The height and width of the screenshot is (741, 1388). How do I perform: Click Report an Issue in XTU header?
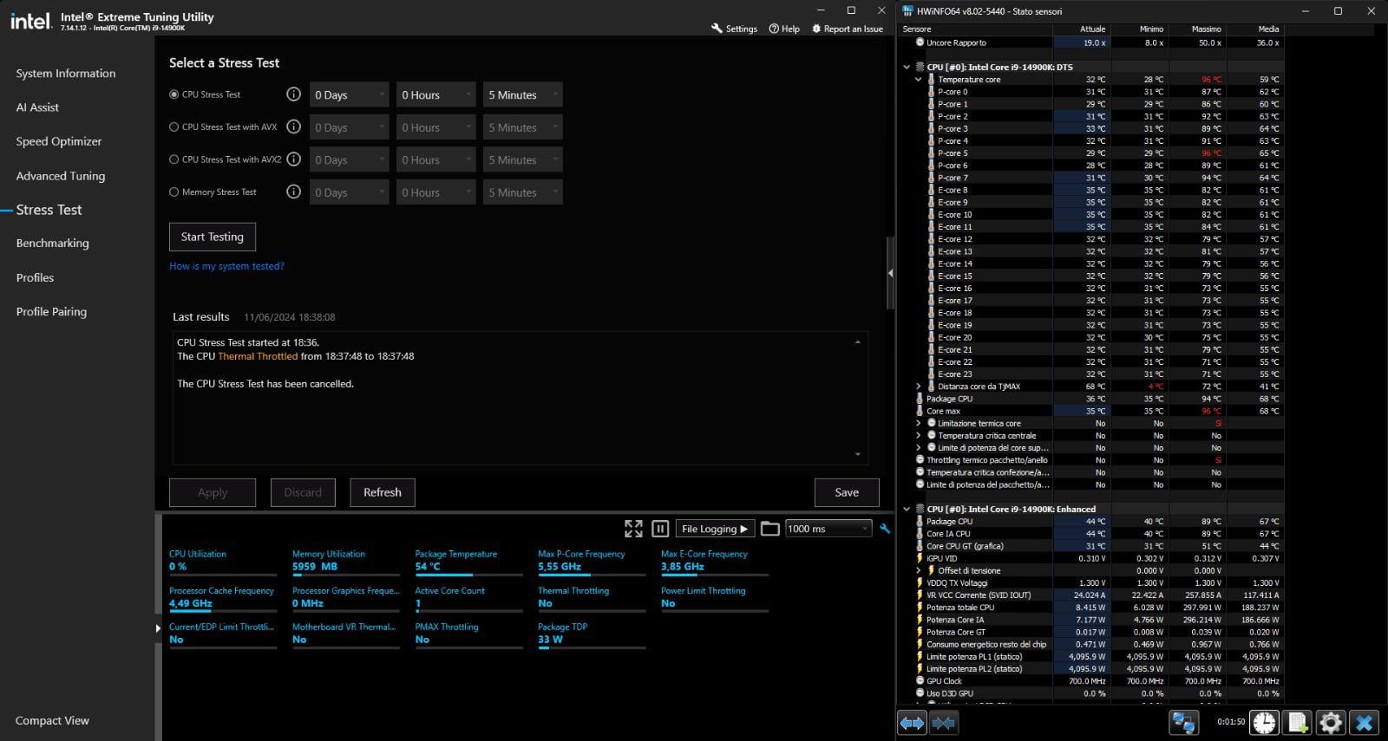(x=847, y=29)
